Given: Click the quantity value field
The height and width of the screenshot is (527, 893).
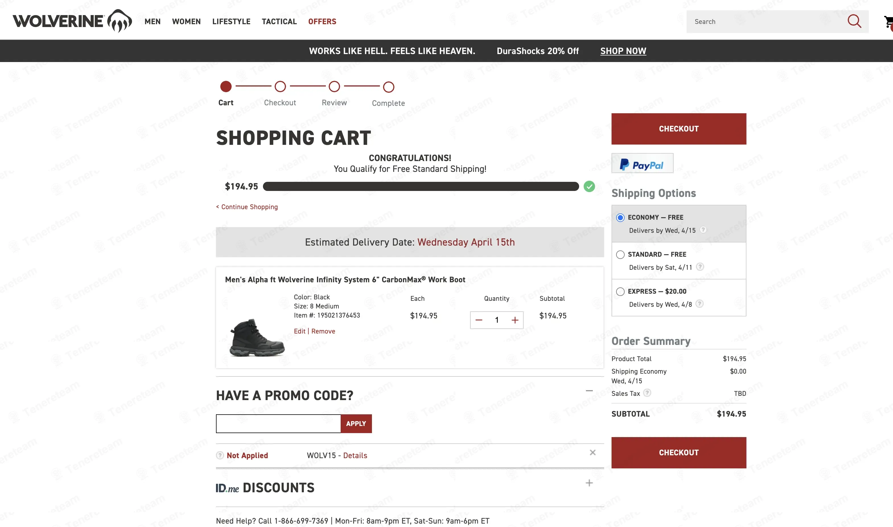Looking at the screenshot, I should click(497, 320).
